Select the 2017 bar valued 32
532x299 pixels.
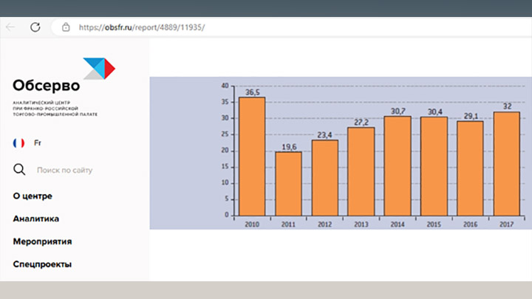[506, 164]
